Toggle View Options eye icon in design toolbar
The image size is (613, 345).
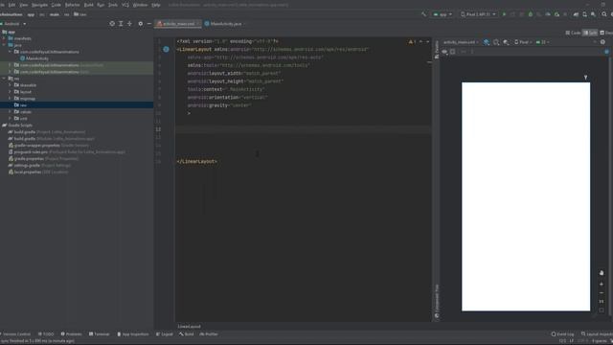(x=444, y=52)
